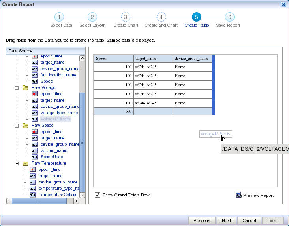Viewport: 289px width, 226px height.
Task: Click the Cancel button
Action: [249, 220]
